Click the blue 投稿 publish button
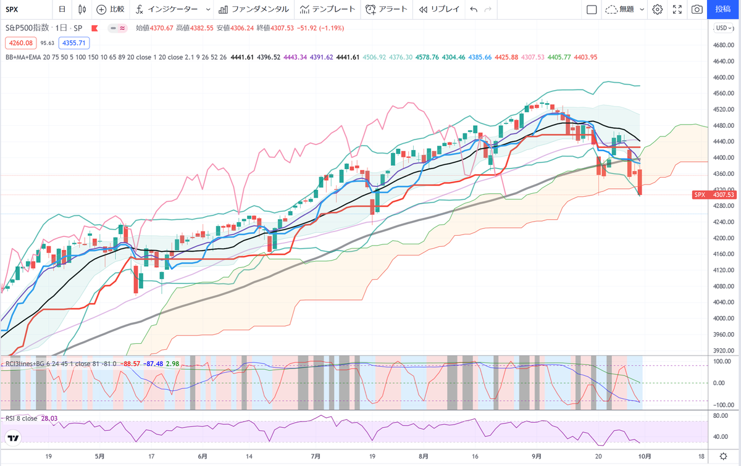 723,9
